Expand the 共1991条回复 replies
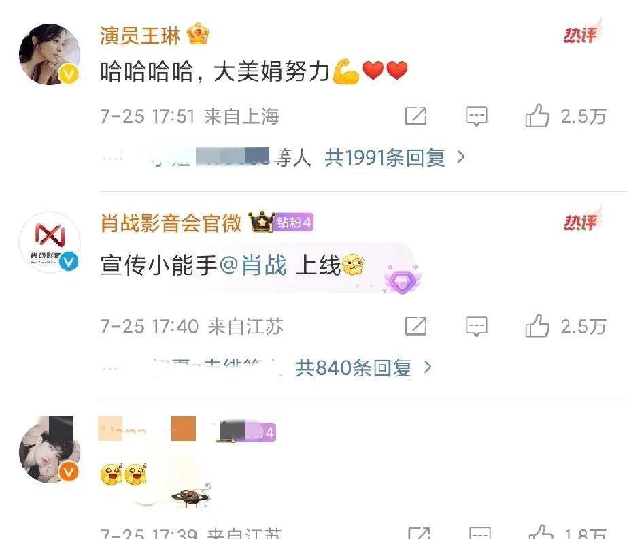The height and width of the screenshot is (539, 627). tap(385, 158)
